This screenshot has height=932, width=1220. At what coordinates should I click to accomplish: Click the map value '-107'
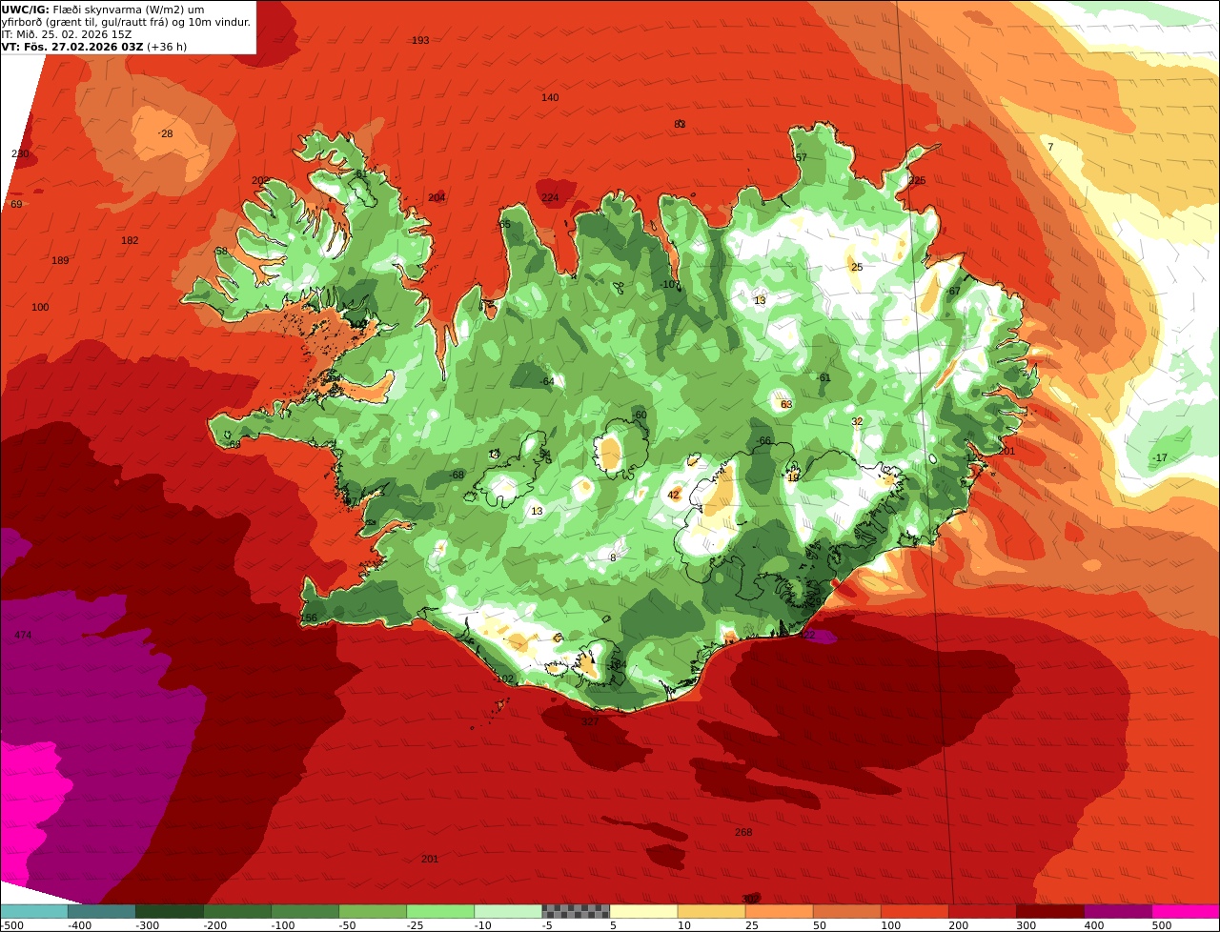[x=671, y=284]
